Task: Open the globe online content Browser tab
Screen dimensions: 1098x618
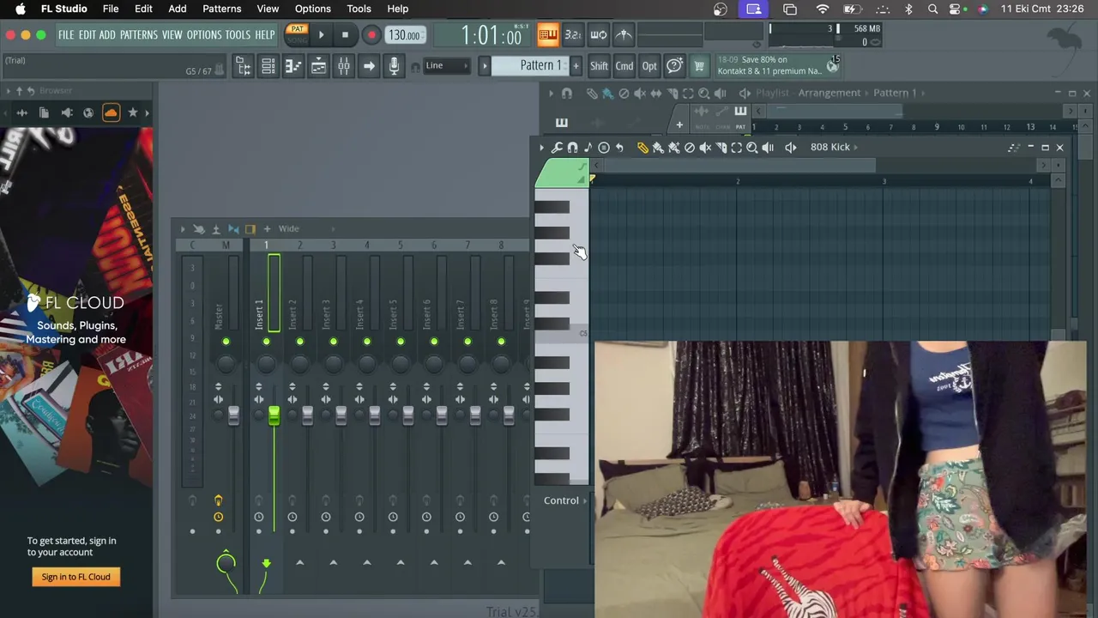Action: tap(88, 112)
